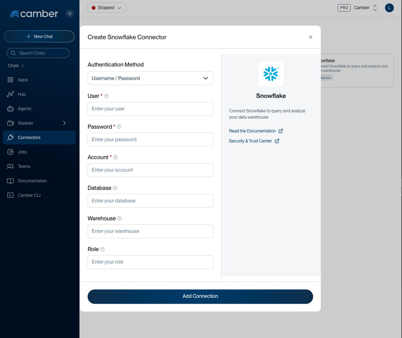402x338 pixels.
Task: Click the help icon beside Password
Action: (119, 126)
